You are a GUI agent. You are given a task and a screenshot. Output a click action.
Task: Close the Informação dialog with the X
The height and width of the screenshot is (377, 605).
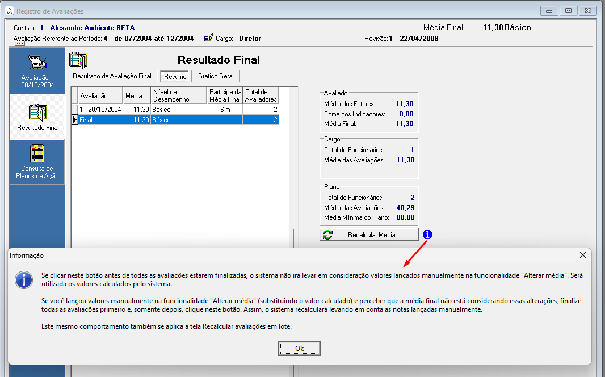[x=582, y=255]
